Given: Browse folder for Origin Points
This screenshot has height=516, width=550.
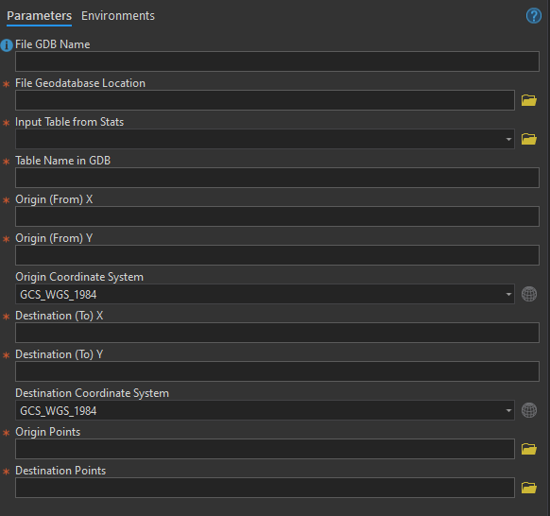Looking at the screenshot, I should (529, 449).
